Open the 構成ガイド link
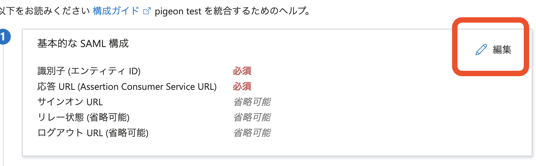Image resolution: width=536 pixels, height=166 pixels. coord(116,11)
